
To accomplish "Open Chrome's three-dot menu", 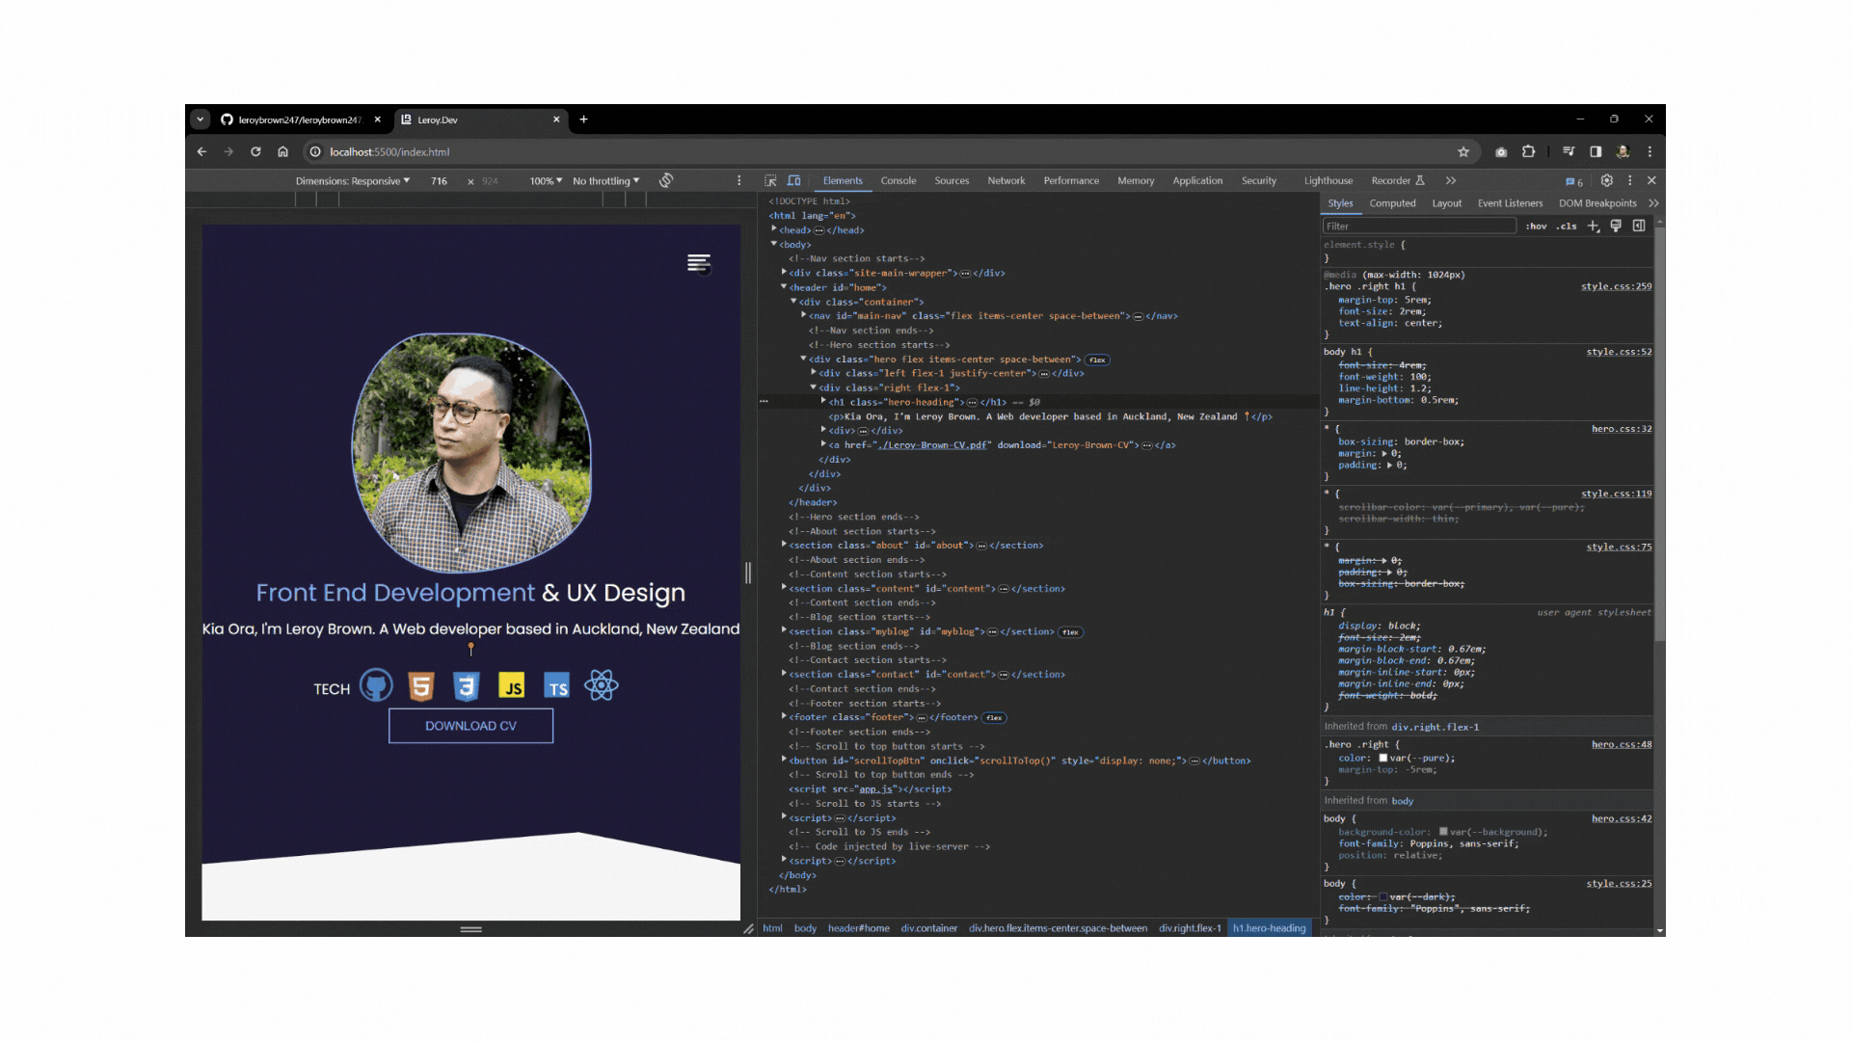I will (1650, 151).
